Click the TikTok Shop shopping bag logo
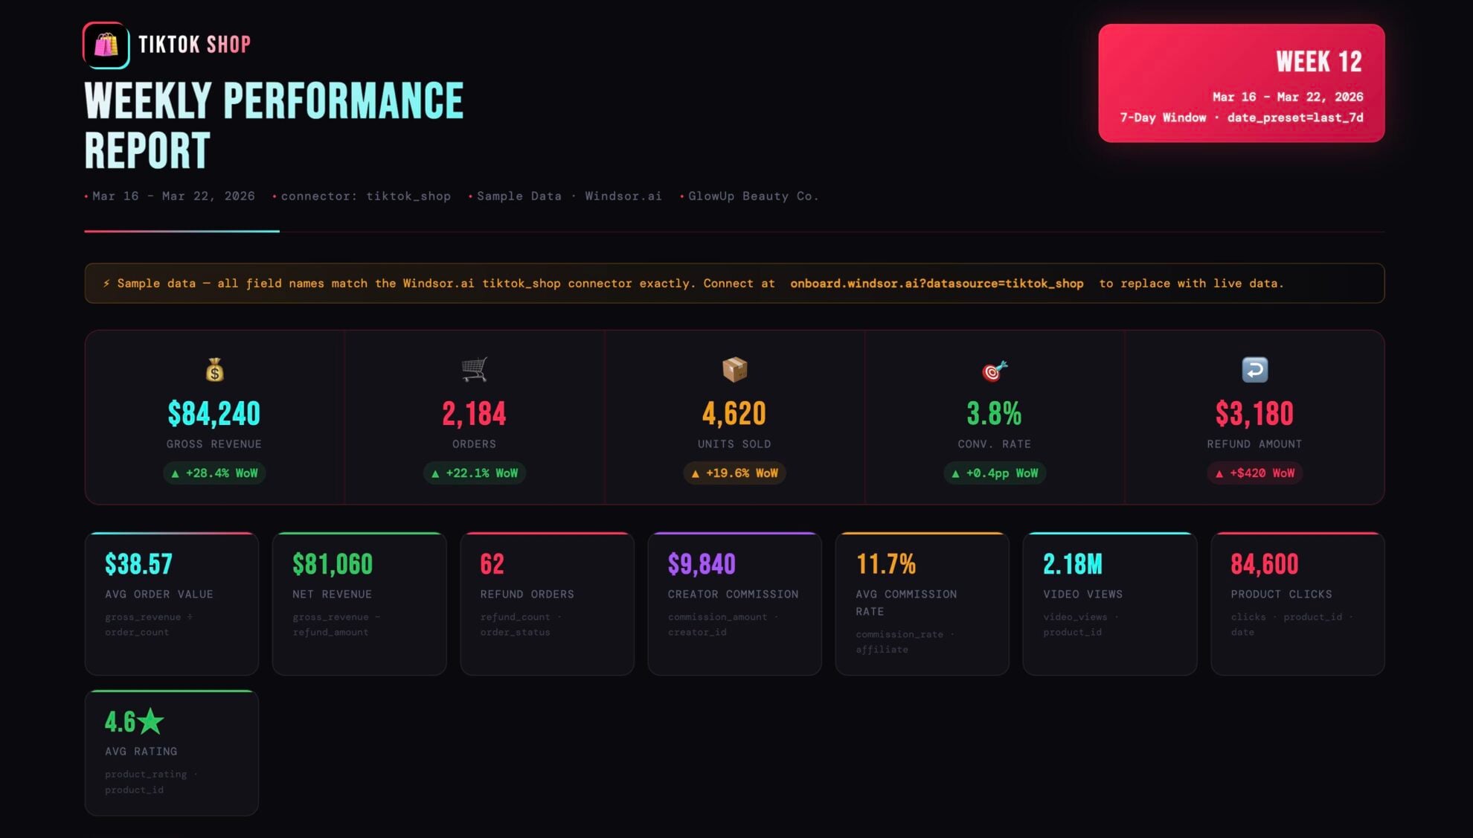1473x838 pixels. 106,45
